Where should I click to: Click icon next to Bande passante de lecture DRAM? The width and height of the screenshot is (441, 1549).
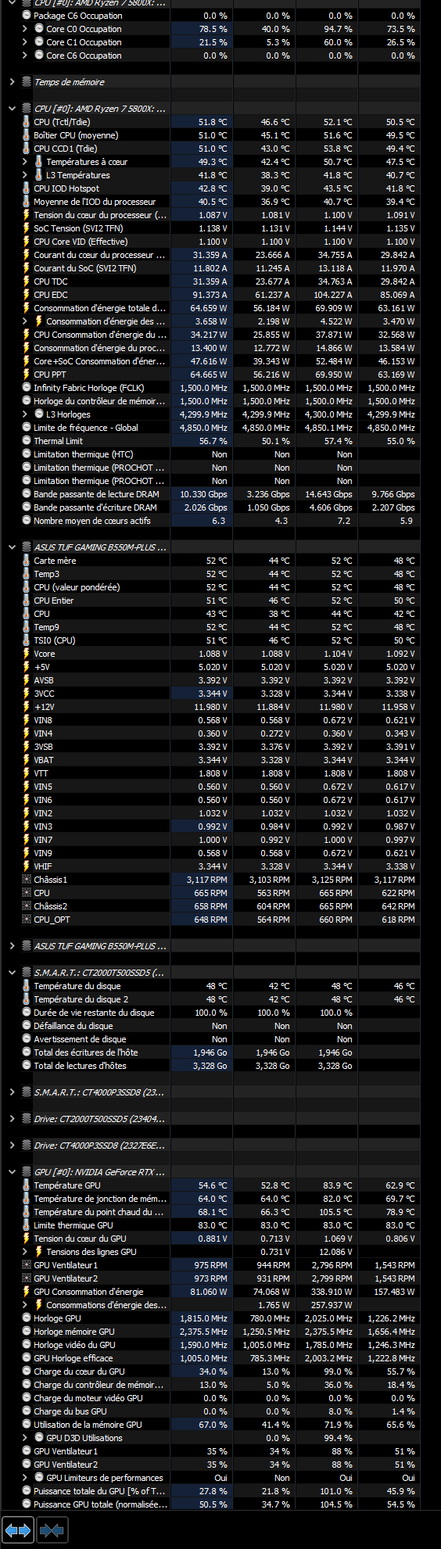pos(27,494)
